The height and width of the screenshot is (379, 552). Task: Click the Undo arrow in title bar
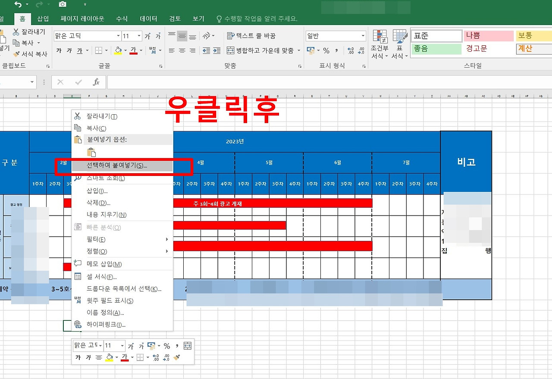pos(18,4)
